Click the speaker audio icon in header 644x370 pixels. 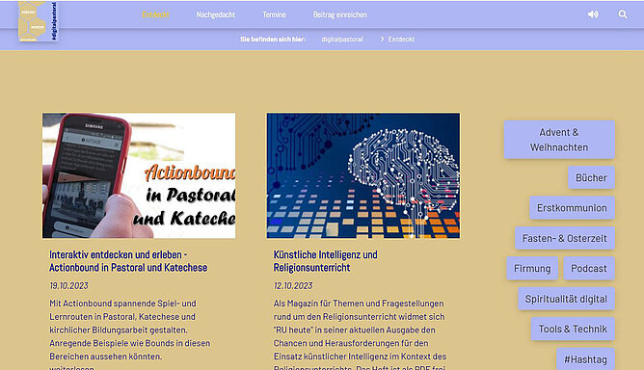click(593, 14)
